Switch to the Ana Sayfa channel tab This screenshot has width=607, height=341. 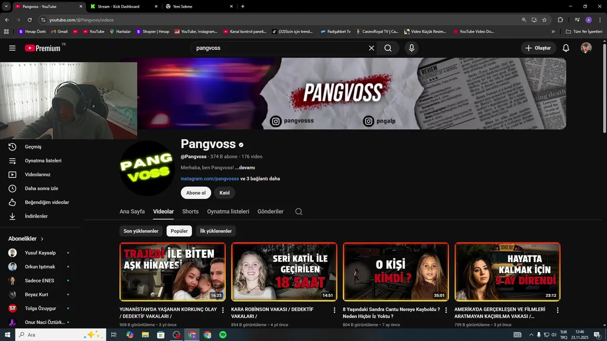(132, 212)
